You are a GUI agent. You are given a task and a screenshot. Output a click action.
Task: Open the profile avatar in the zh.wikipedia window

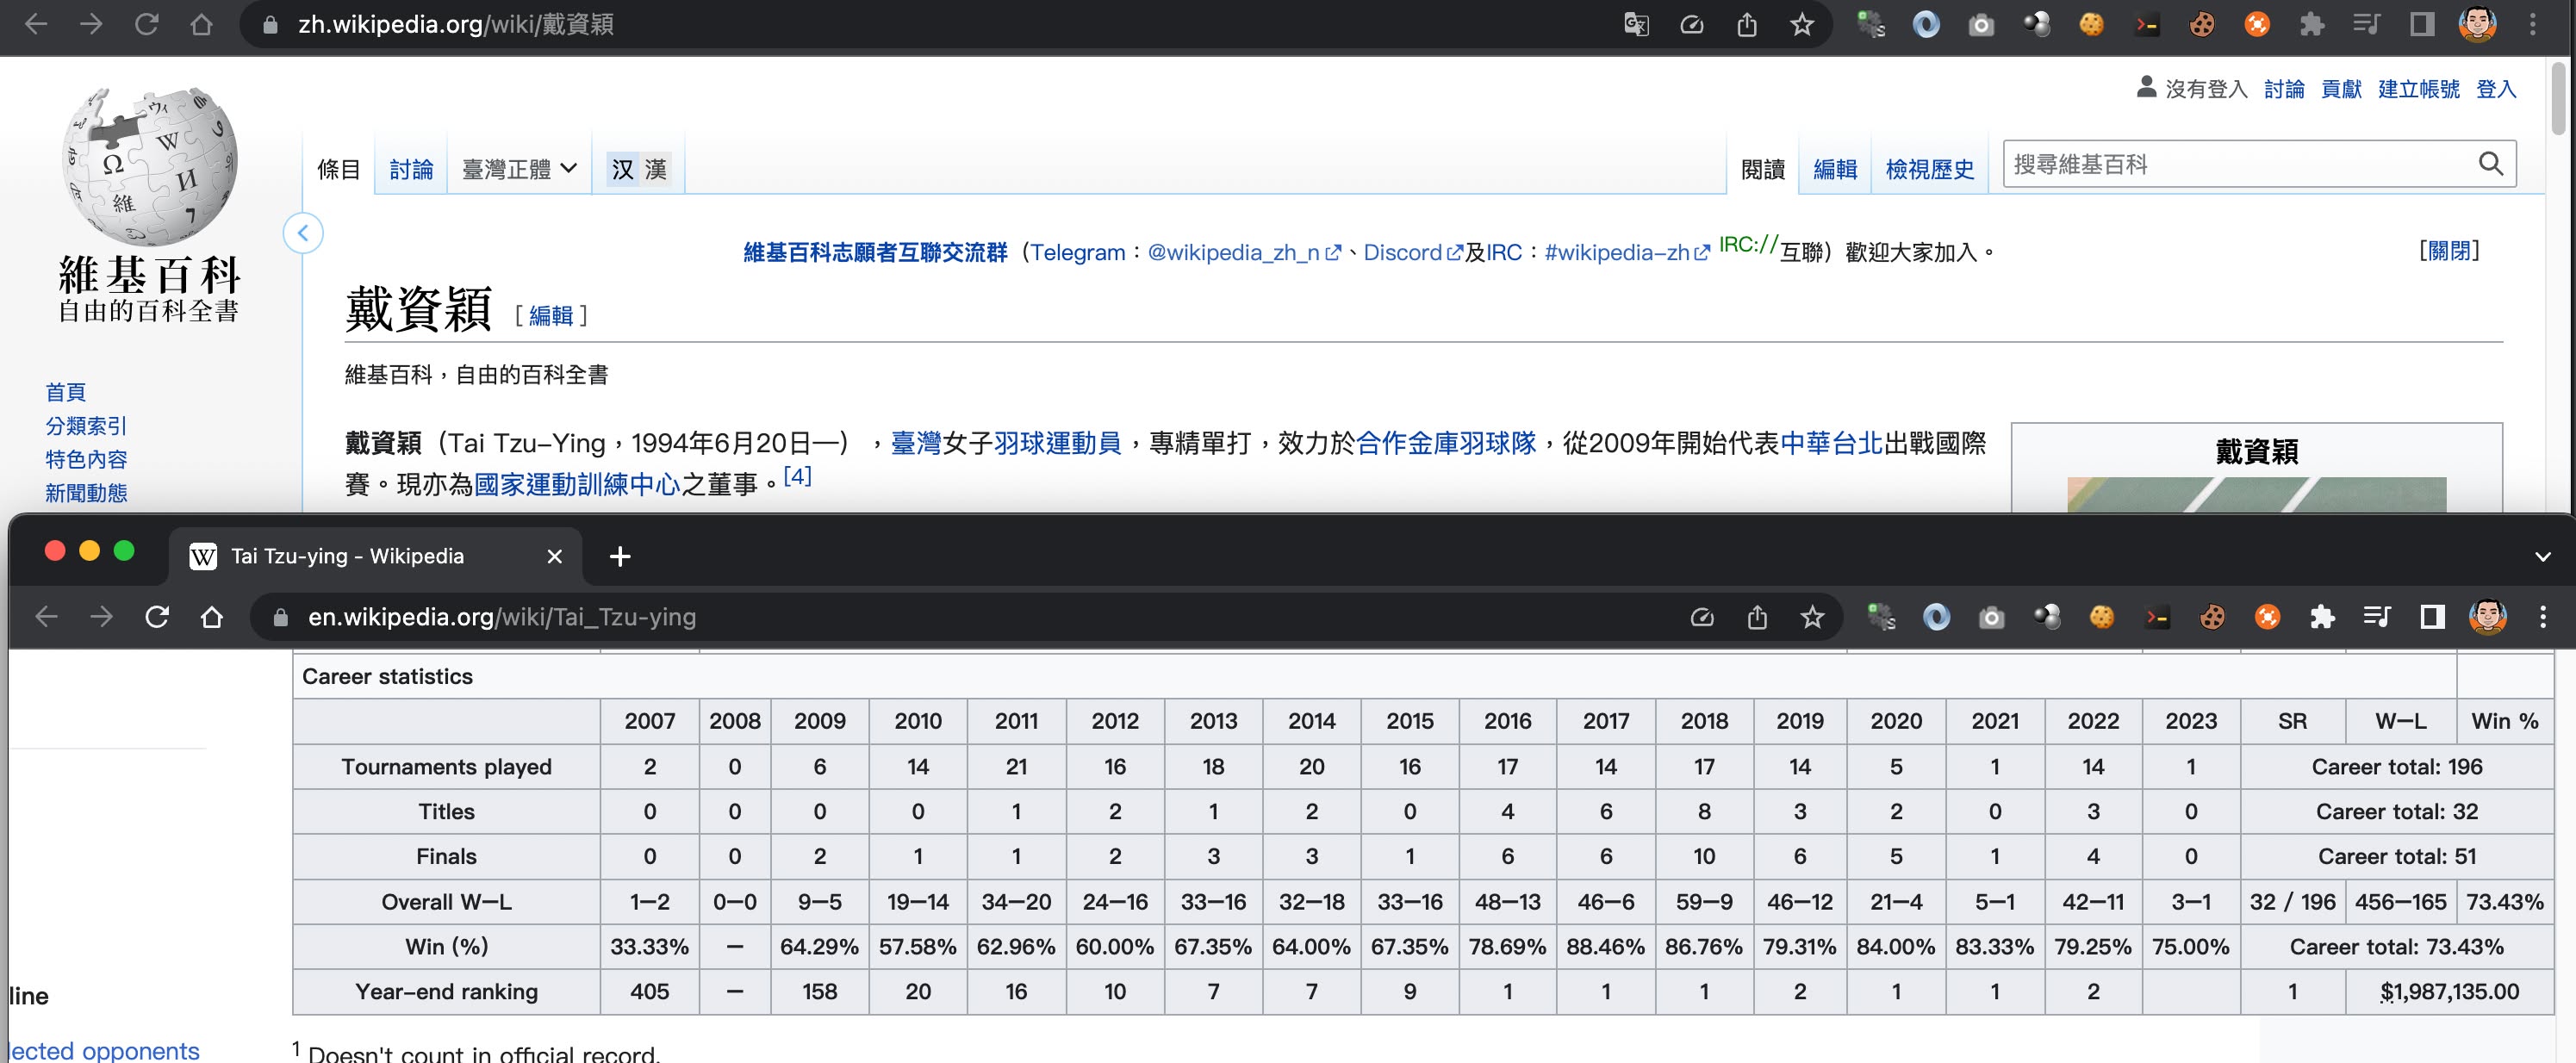(x=2477, y=24)
